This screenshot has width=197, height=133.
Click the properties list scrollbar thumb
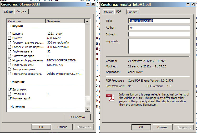(x=87, y=60)
